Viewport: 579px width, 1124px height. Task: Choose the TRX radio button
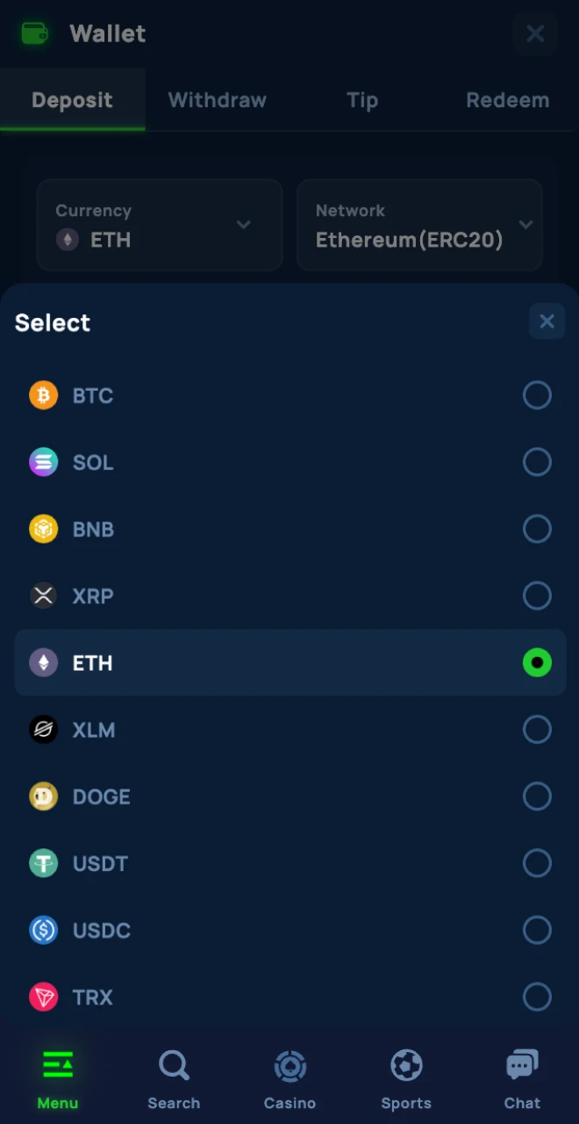537,997
